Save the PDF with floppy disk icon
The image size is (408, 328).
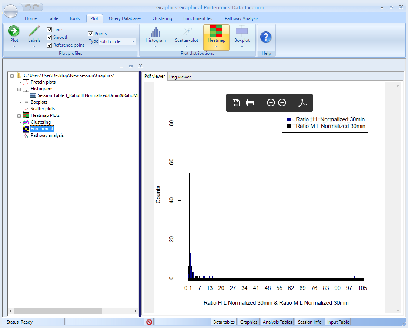(236, 103)
